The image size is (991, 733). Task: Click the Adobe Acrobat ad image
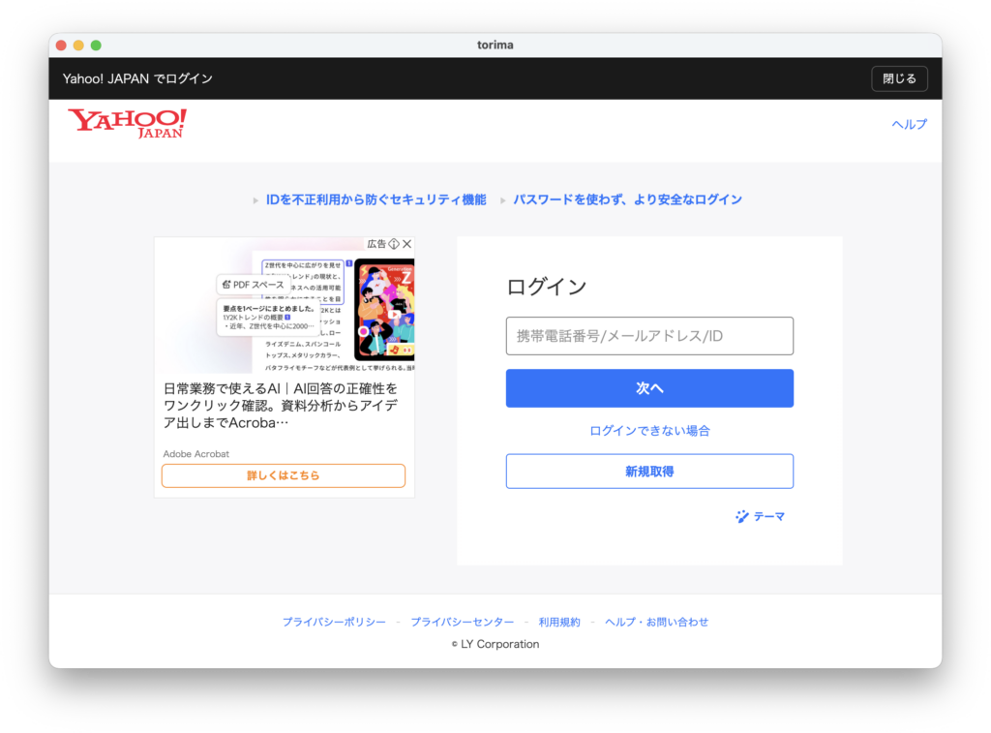(285, 305)
